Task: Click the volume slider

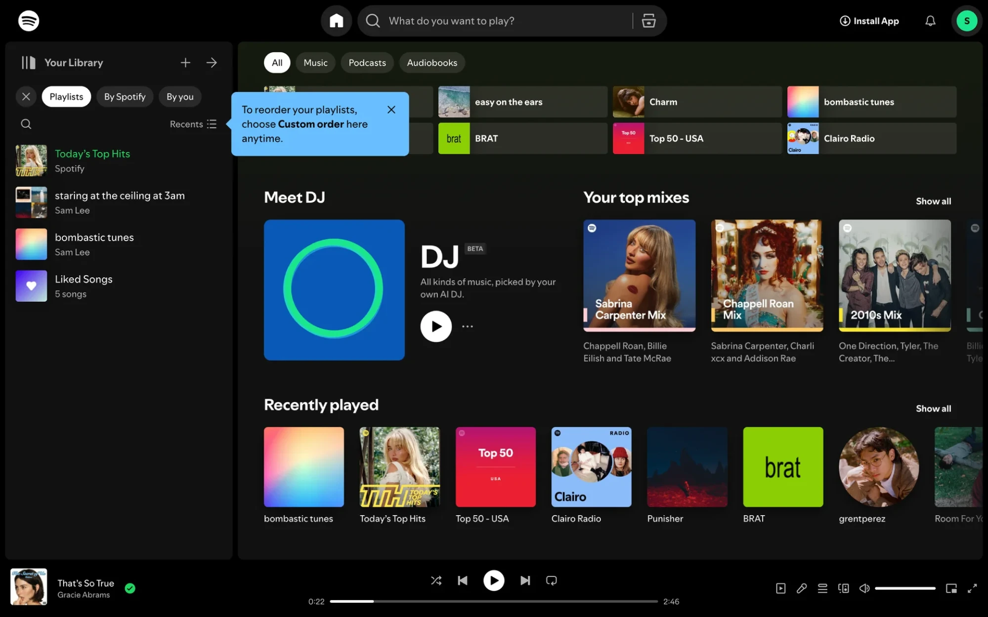Action: (904, 588)
